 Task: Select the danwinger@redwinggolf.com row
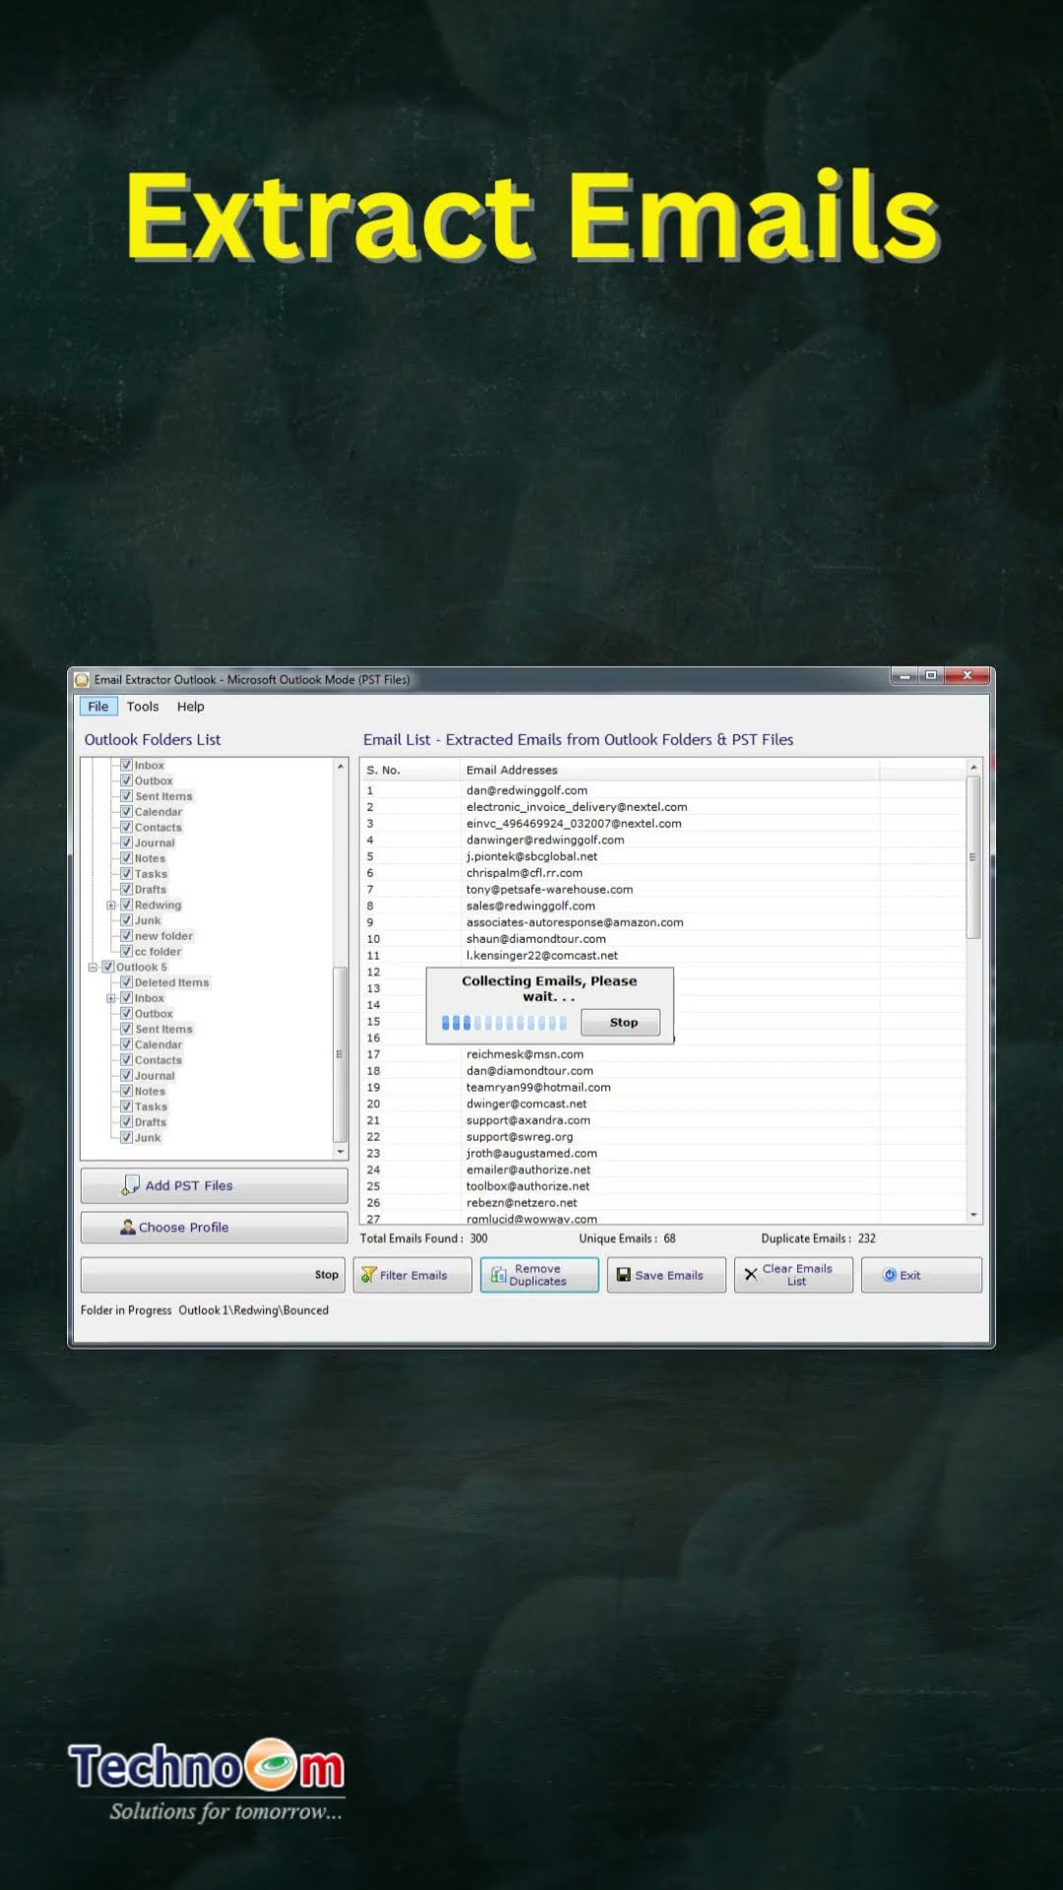point(663,840)
